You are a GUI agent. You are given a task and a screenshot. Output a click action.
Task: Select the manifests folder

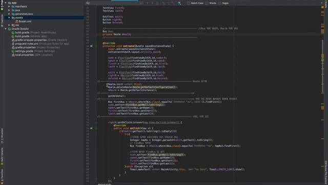point(21,7)
